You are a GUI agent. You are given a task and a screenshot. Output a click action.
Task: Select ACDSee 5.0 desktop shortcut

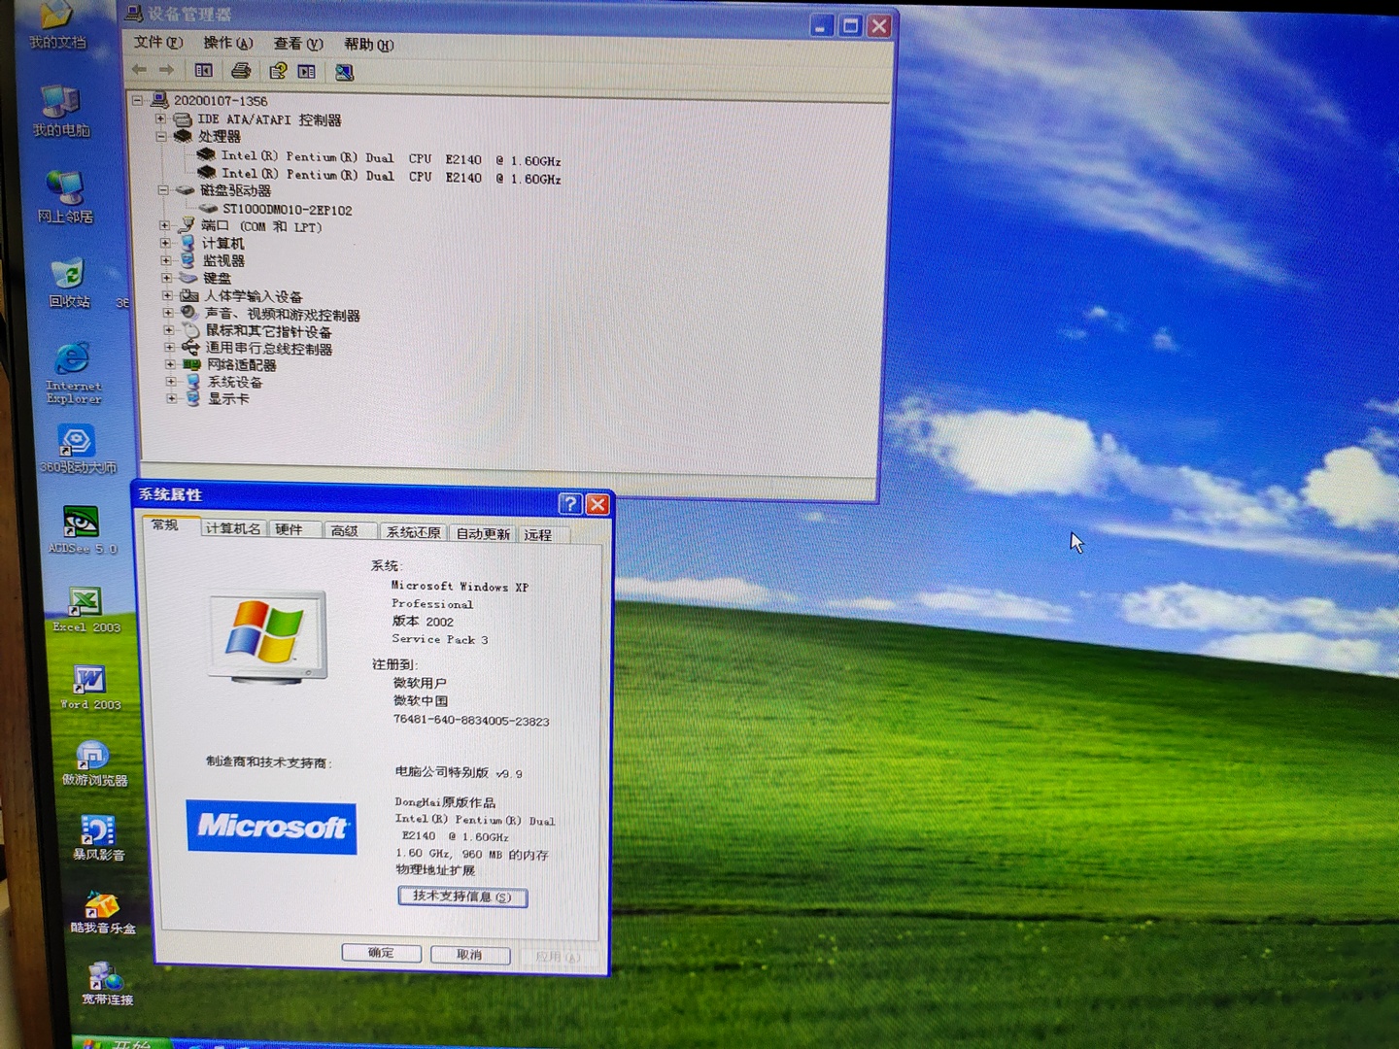click(82, 529)
